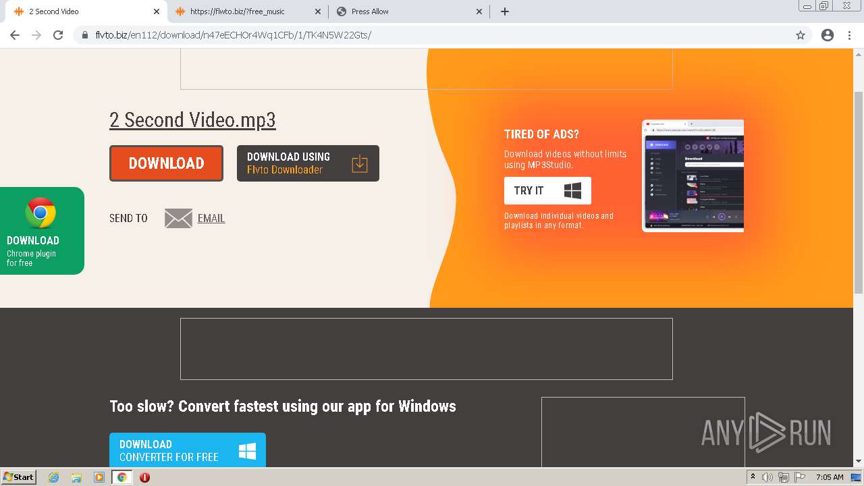Click the SEND TO label

click(128, 218)
